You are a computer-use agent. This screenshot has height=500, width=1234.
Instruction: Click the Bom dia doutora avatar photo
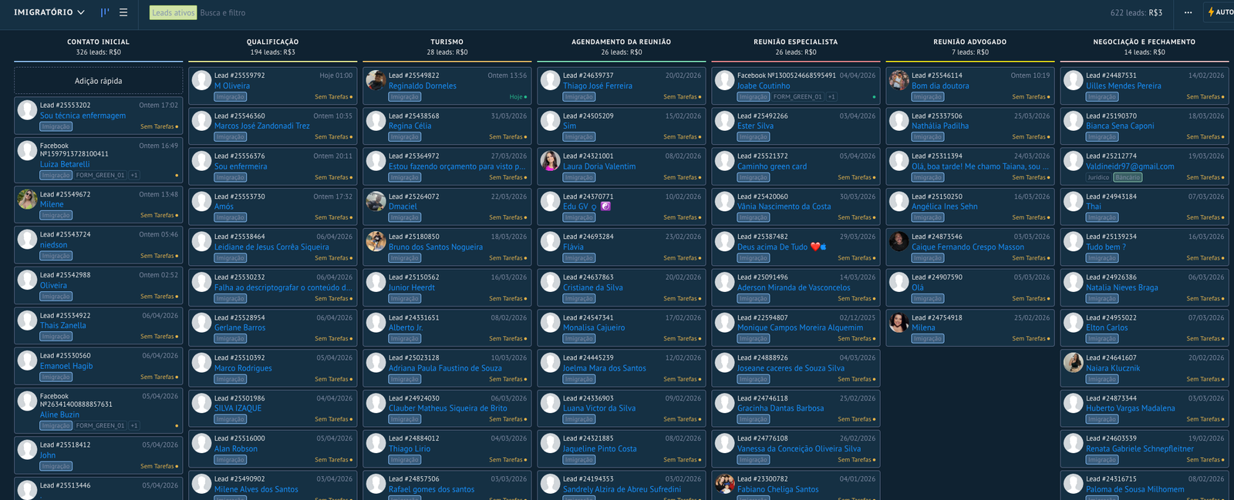(899, 80)
